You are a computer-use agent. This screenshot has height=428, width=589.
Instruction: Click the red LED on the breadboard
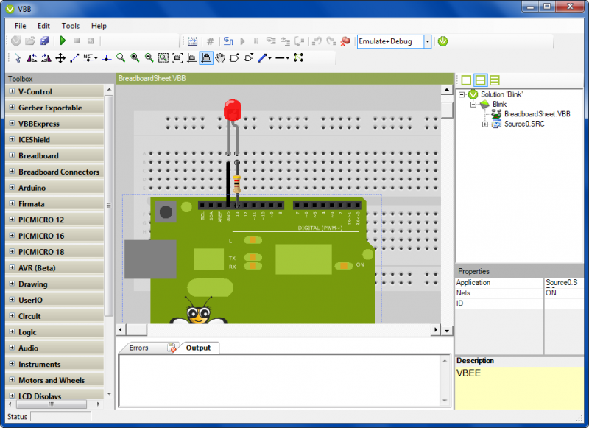coord(233,110)
